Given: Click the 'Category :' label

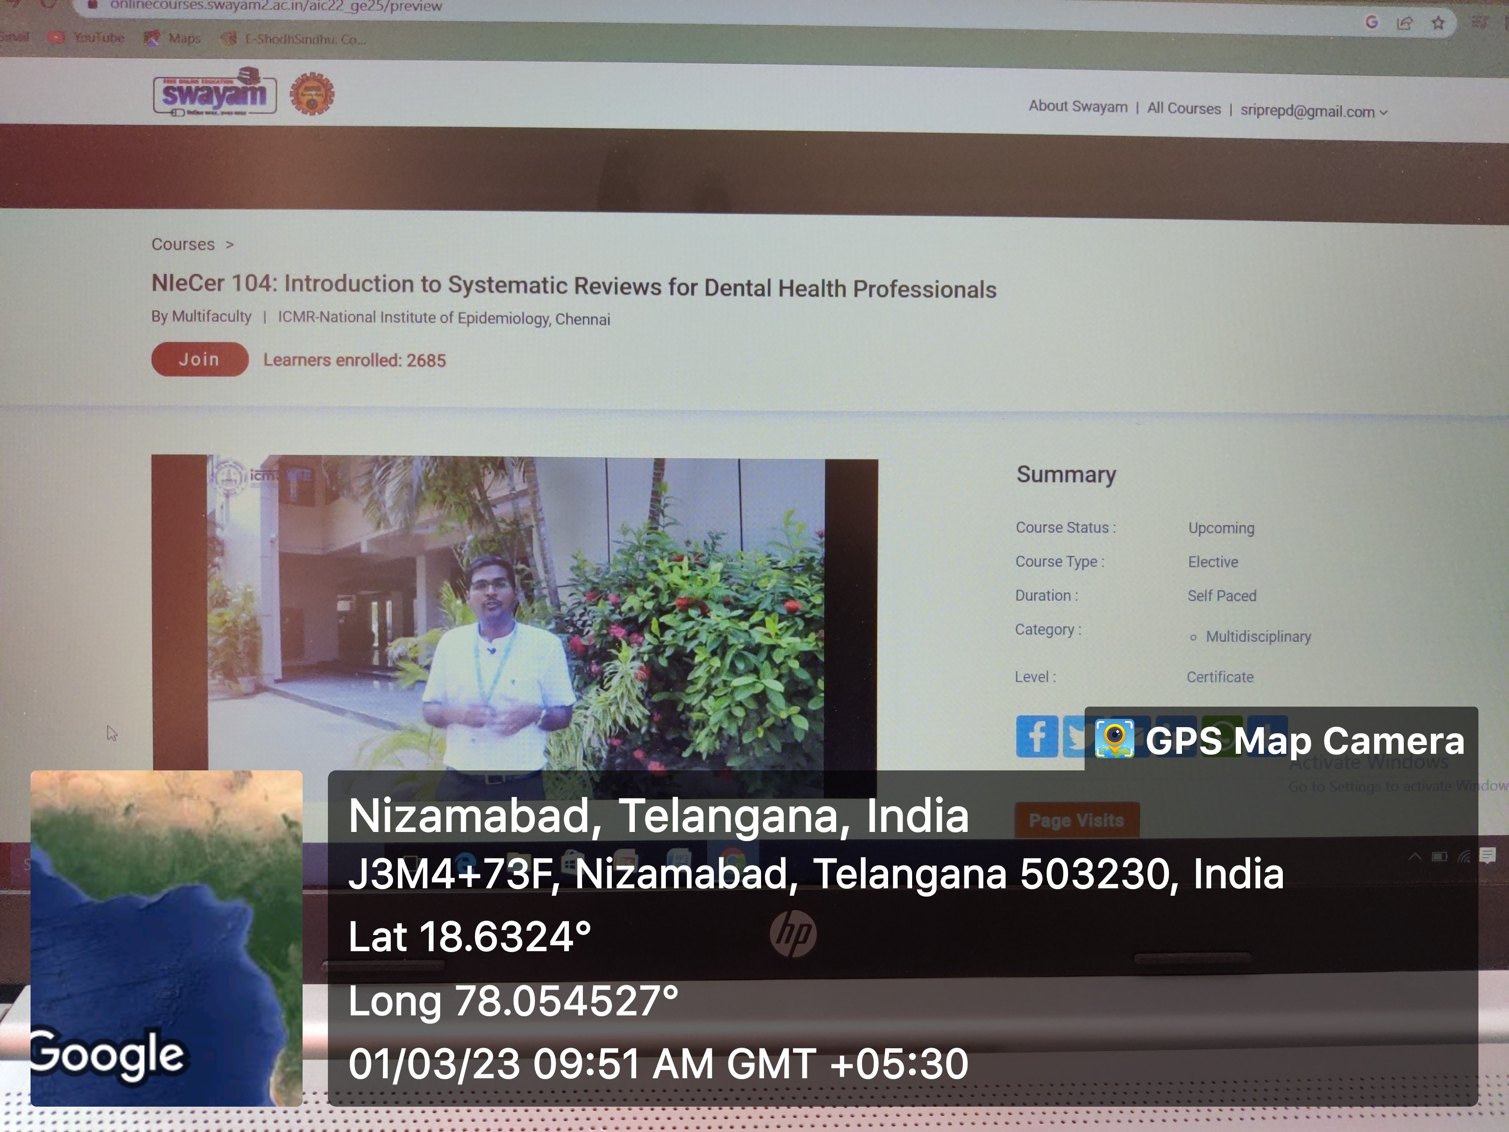Looking at the screenshot, I should pyautogui.click(x=1048, y=629).
